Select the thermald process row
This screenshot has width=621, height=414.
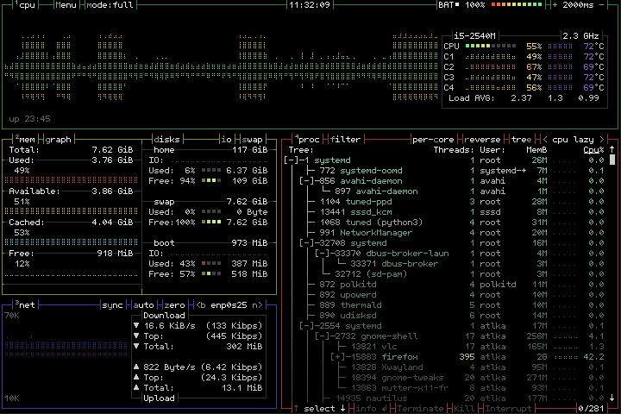(444, 305)
